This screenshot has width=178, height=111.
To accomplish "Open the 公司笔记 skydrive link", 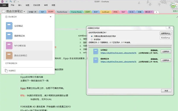I will (118, 53).
